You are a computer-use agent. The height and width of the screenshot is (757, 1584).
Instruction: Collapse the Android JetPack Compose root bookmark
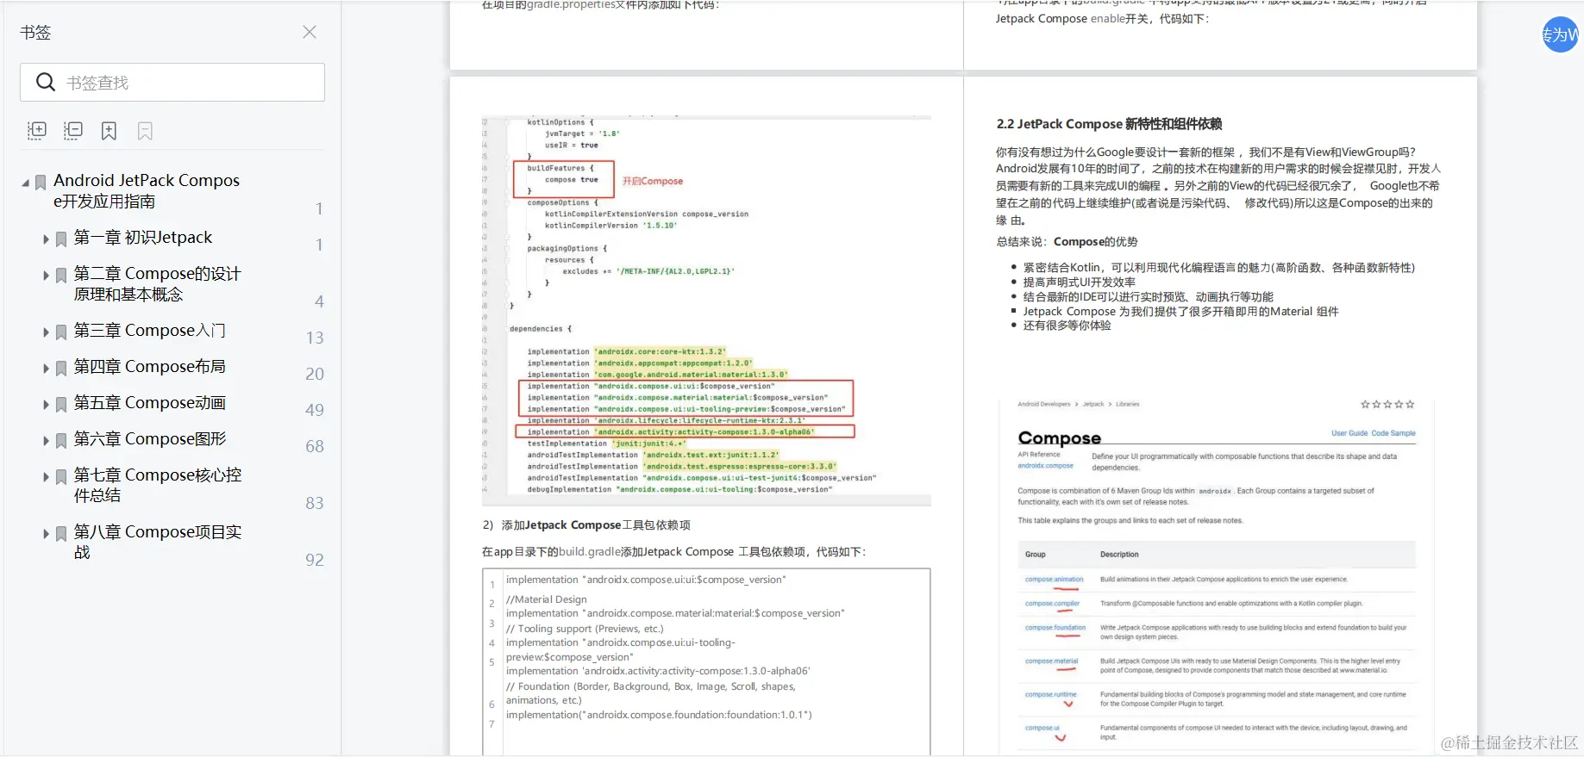pyautogui.click(x=25, y=183)
